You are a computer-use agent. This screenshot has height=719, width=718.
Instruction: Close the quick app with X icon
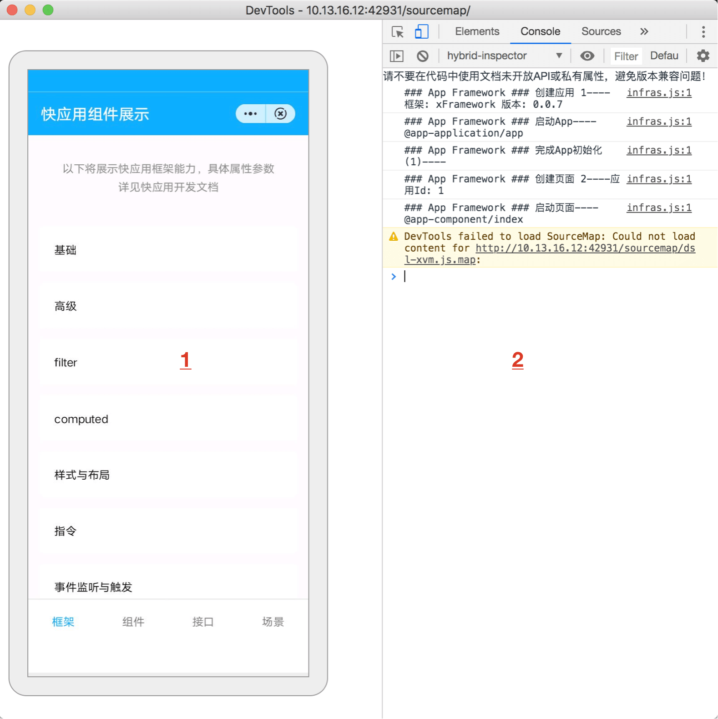[281, 114]
